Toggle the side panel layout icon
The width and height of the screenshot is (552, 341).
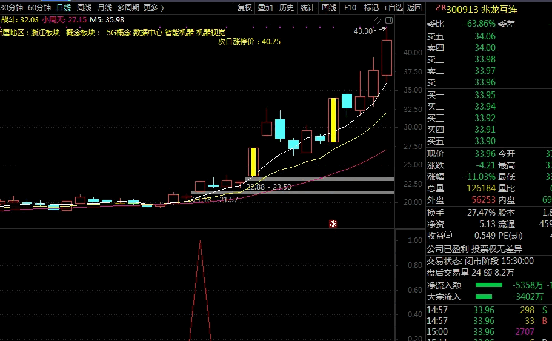point(388,20)
